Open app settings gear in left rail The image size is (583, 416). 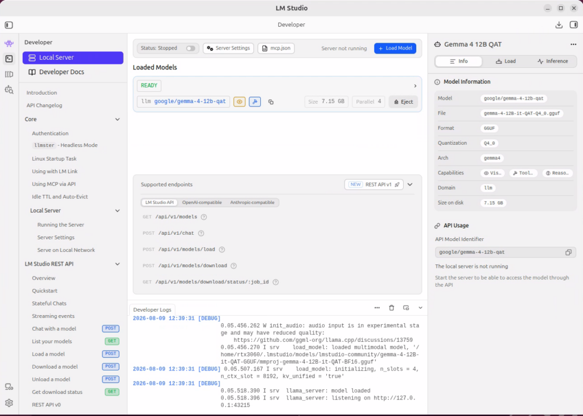pyautogui.click(x=9, y=403)
